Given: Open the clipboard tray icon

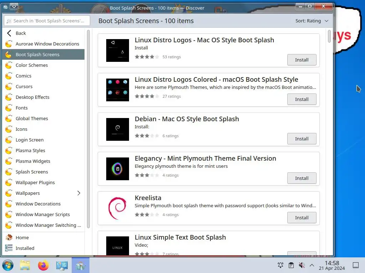Looking at the screenshot, I should point(291,265).
